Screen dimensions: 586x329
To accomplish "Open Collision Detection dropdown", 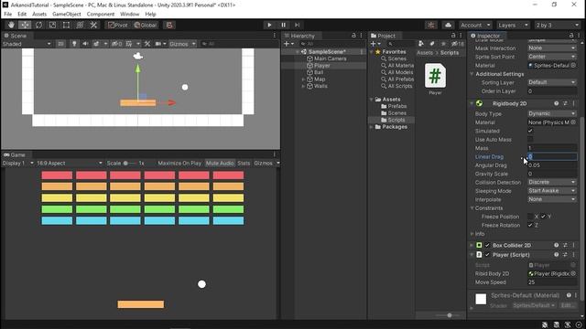I will click(x=551, y=182).
